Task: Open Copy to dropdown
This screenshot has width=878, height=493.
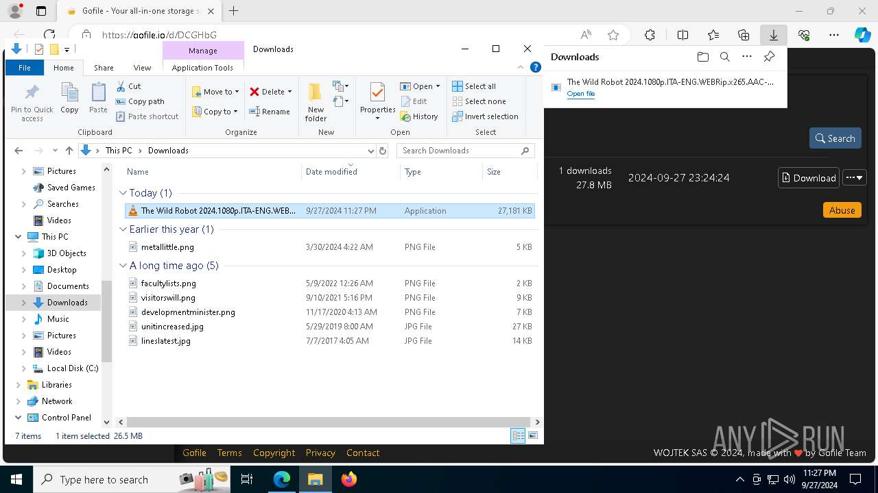Action: coord(215,112)
